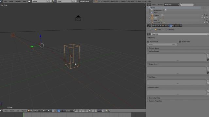Click the OpenGL render image icon
The image size is (209, 117).
tap(106, 110)
